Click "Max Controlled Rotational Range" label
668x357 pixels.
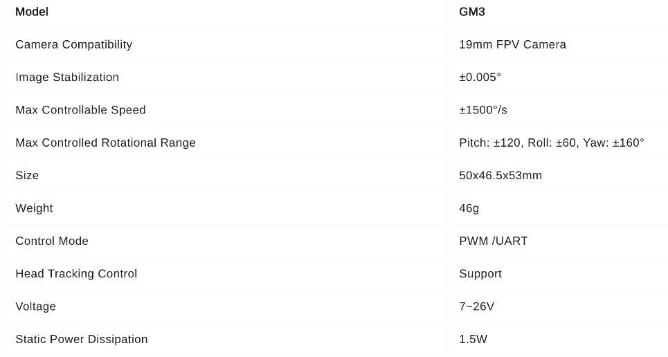(x=105, y=143)
